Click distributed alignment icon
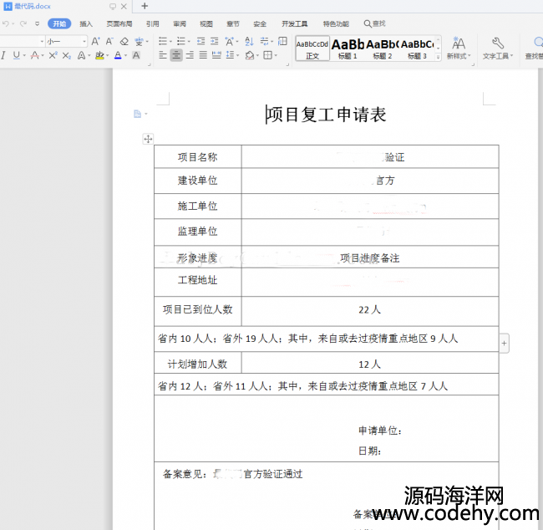Screen dimensions: 543x530 point(216,55)
